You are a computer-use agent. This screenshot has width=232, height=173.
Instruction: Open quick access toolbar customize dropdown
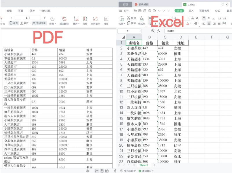169,11
